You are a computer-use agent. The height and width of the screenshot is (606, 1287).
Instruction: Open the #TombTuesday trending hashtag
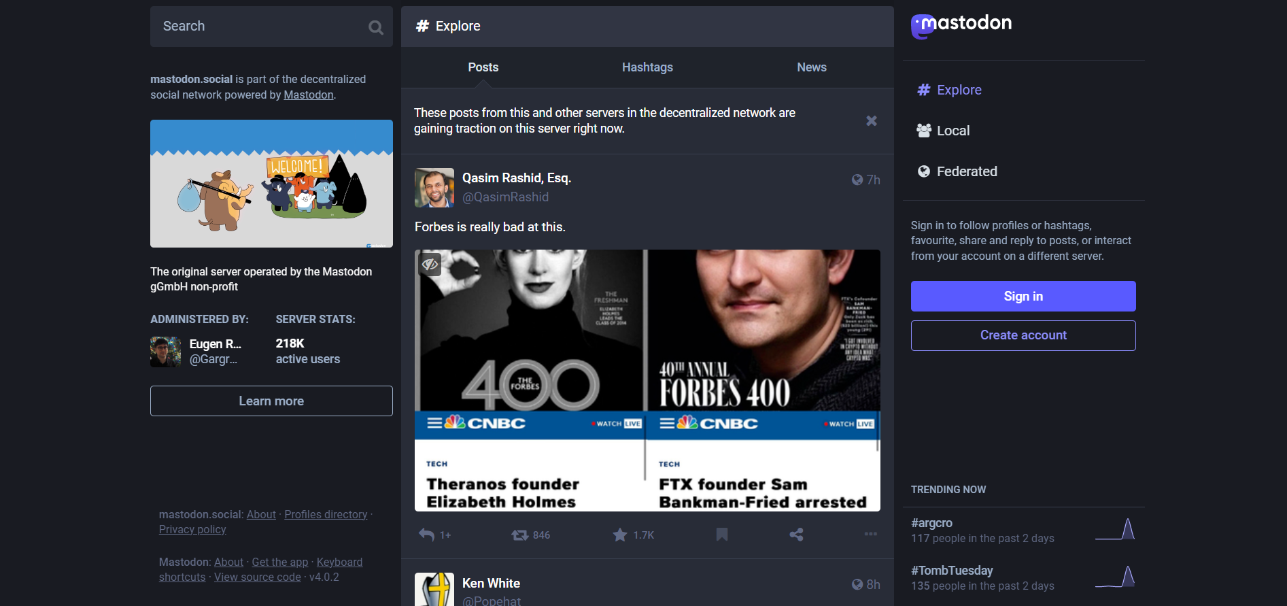pos(952,571)
